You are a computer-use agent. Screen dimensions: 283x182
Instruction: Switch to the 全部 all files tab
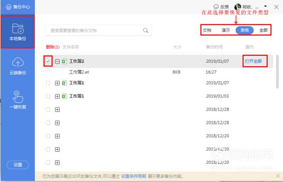pyautogui.click(x=263, y=30)
